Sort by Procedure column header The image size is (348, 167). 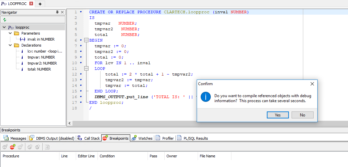(x=30, y=156)
